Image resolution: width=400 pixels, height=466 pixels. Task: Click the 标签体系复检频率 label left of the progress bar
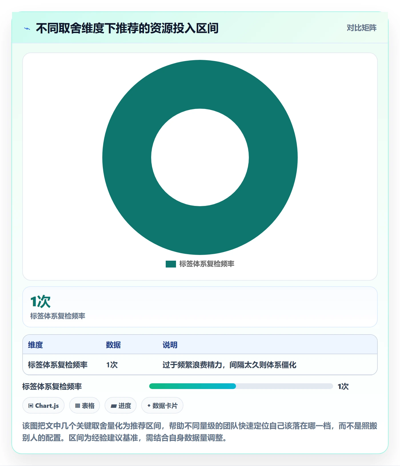click(52, 386)
